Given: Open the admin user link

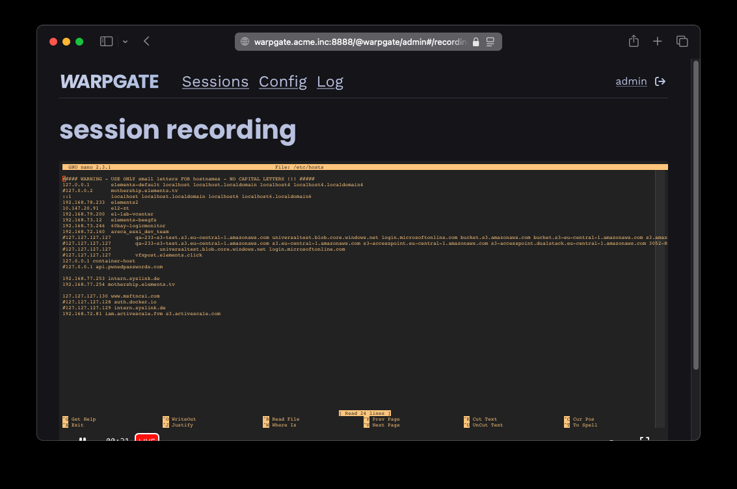Looking at the screenshot, I should click(x=631, y=81).
